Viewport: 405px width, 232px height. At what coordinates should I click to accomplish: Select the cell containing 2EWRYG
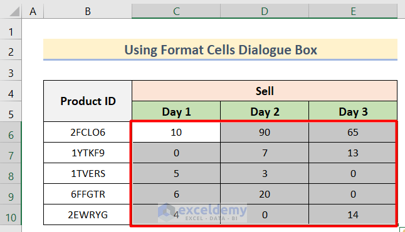88,214
